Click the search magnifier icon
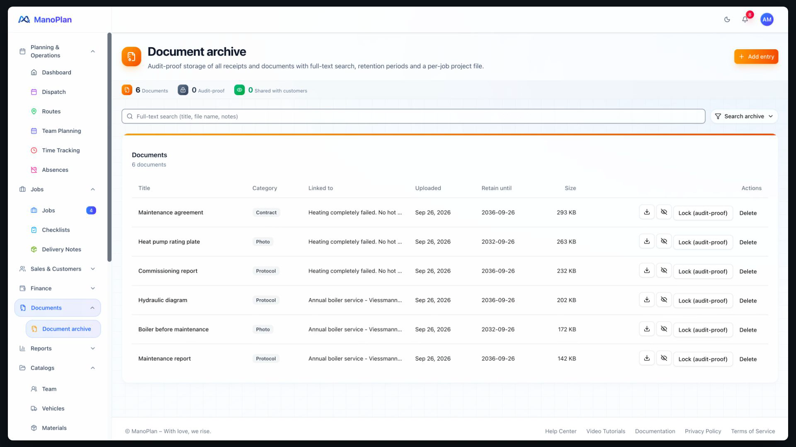Viewport: 796px width, 447px height. [x=130, y=116]
